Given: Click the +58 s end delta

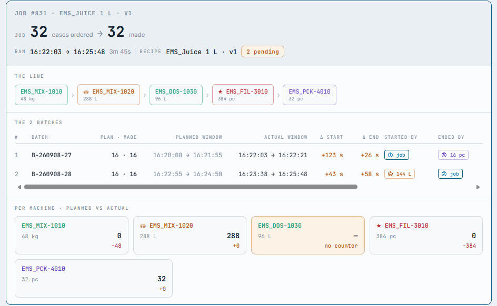Looking at the screenshot, I should tap(370, 174).
